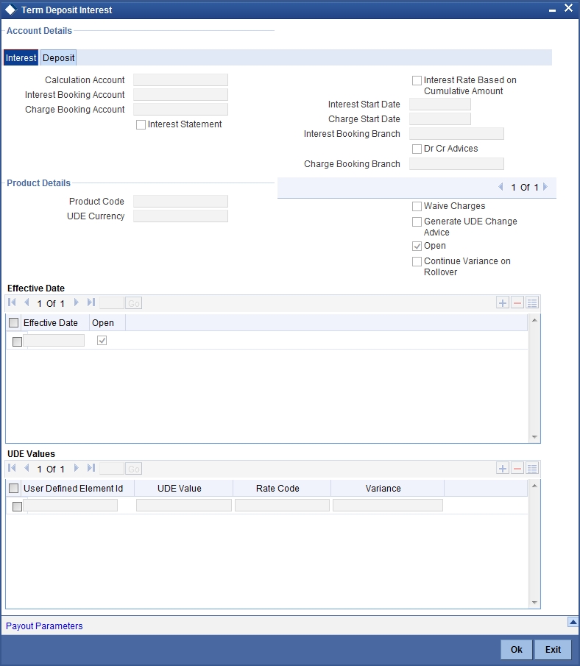
Task: Click User Defined Element Id cell field
Action: pos(70,505)
